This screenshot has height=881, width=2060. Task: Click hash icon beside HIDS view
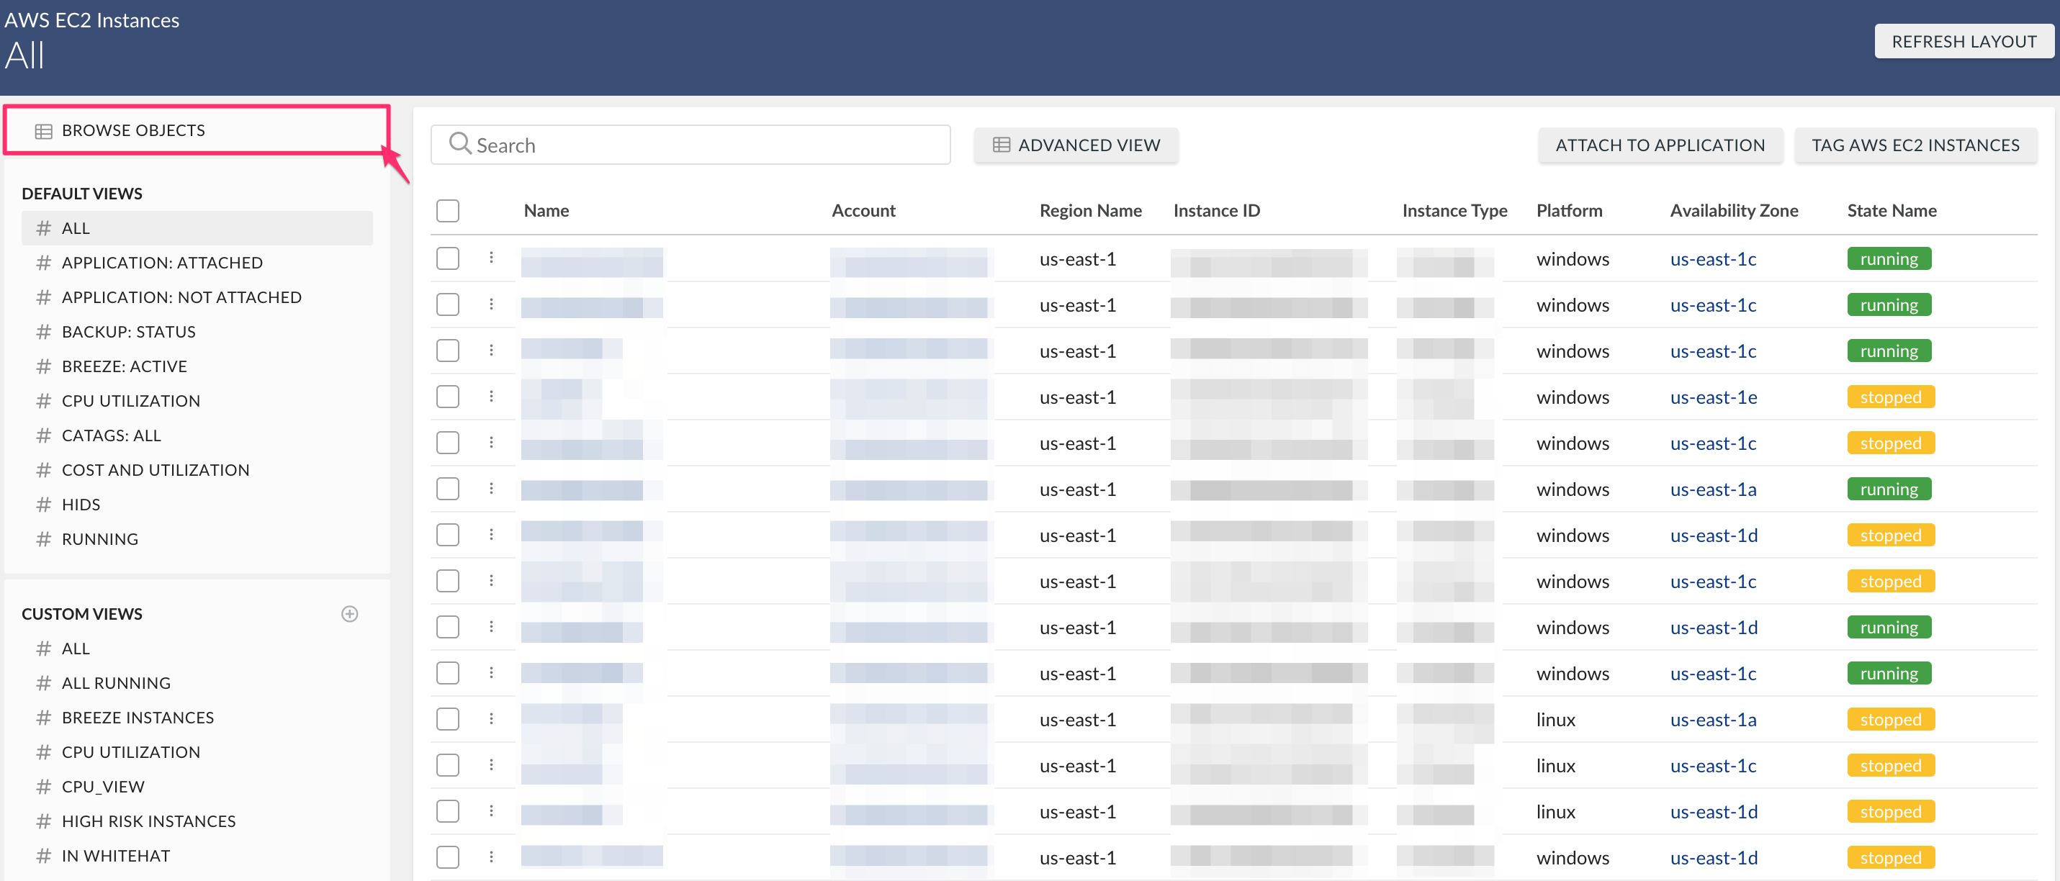tap(44, 505)
